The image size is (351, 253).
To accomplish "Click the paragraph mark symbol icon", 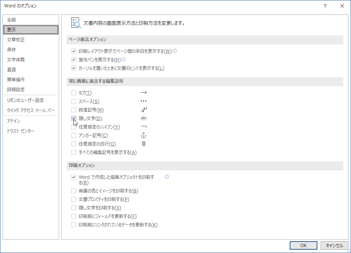I will click(x=144, y=109).
